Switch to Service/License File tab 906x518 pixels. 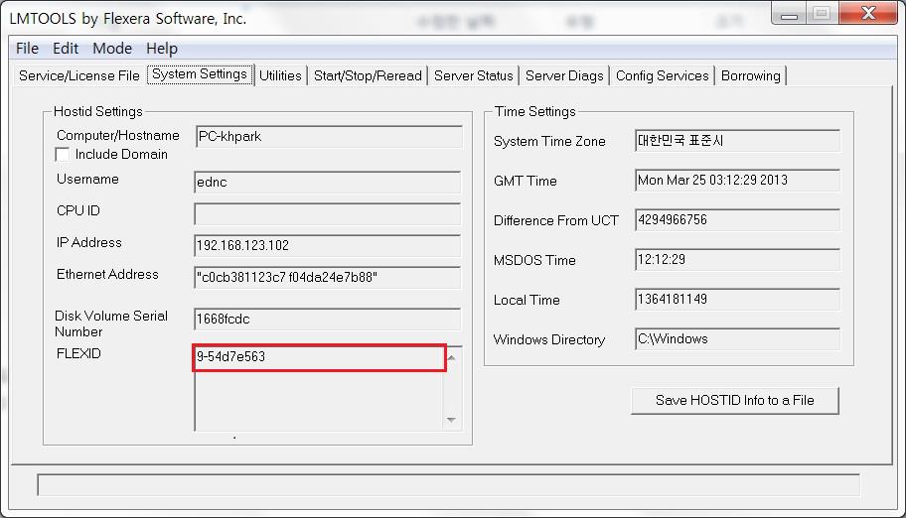click(79, 75)
